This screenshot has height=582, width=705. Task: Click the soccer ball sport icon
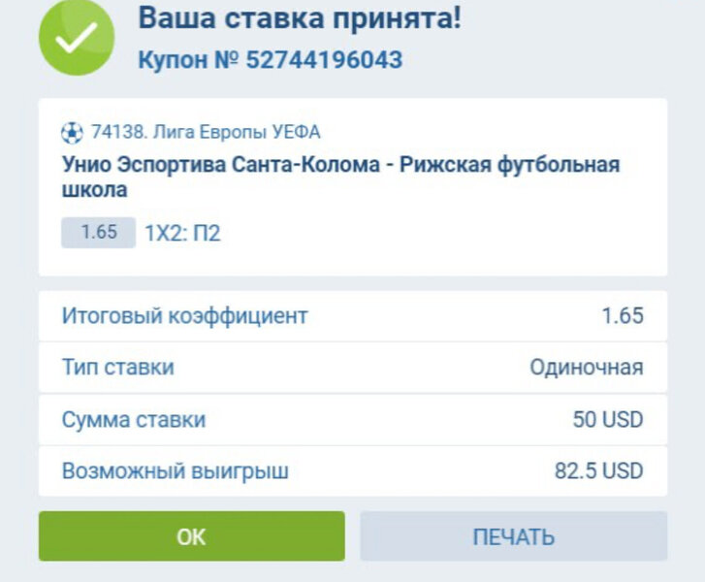click(72, 132)
